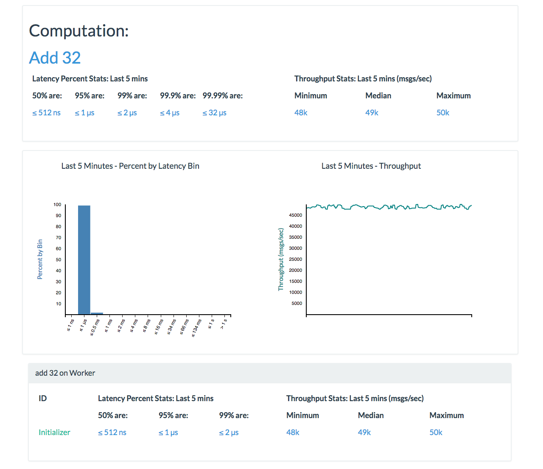The width and height of the screenshot is (543, 469).
Task: Select the ≤ 4 µs latency value
Action: [x=170, y=113]
